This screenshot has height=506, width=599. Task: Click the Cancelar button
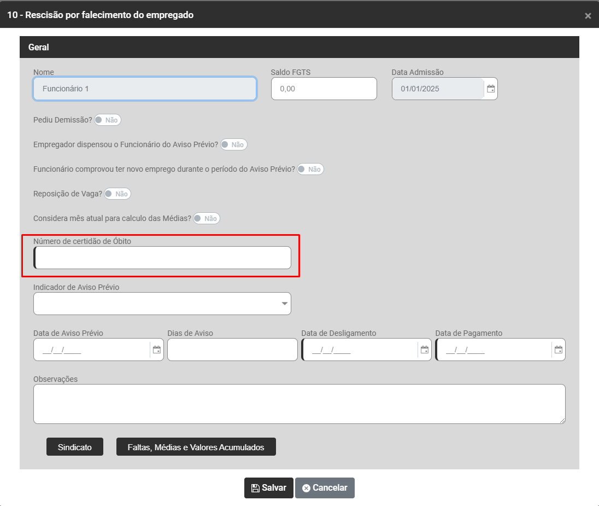[x=325, y=488]
